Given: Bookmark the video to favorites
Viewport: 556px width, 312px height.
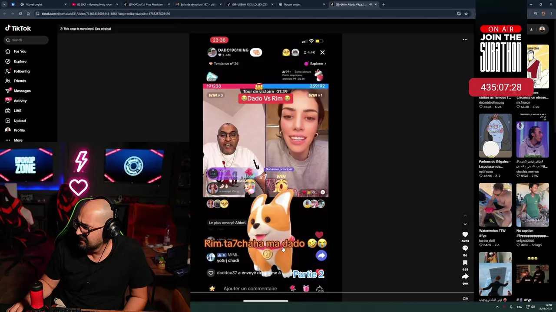Looking at the screenshot, I should click(x=465, y=263).
